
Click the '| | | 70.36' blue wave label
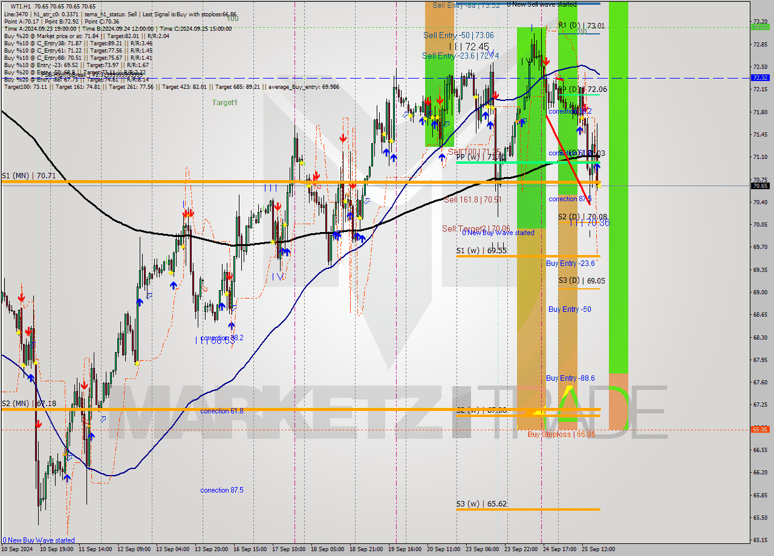tap(590, 223)
